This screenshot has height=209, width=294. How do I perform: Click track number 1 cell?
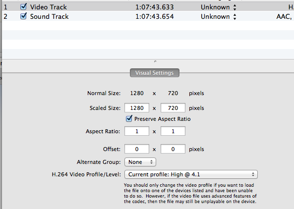pos(5,7)
